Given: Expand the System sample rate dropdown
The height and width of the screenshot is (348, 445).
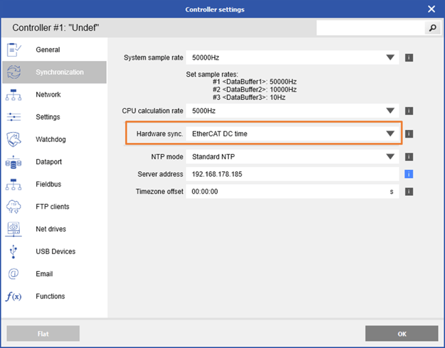Looking at the screenshot, I should pyautogui.click(x=390, y=58).
